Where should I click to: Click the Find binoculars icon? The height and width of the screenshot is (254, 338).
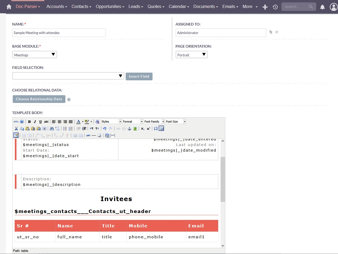pos(52,128)
